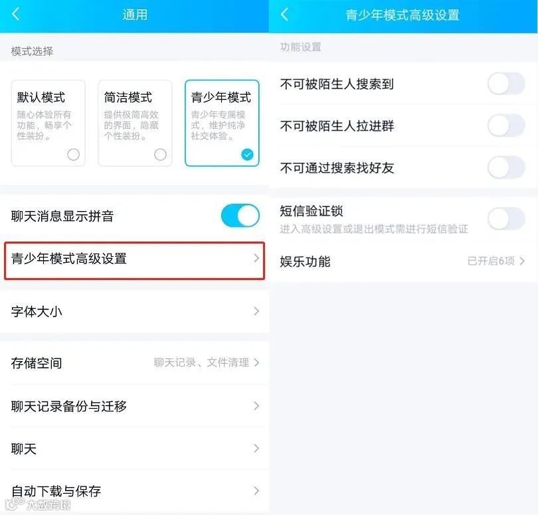Select the 默认模式 radio circle

point(74,154)
